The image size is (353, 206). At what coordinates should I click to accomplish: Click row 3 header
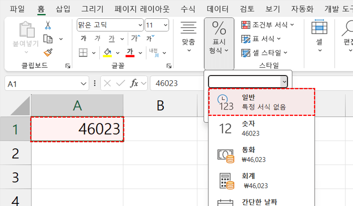pyautogui.click(x=15, y=177)
